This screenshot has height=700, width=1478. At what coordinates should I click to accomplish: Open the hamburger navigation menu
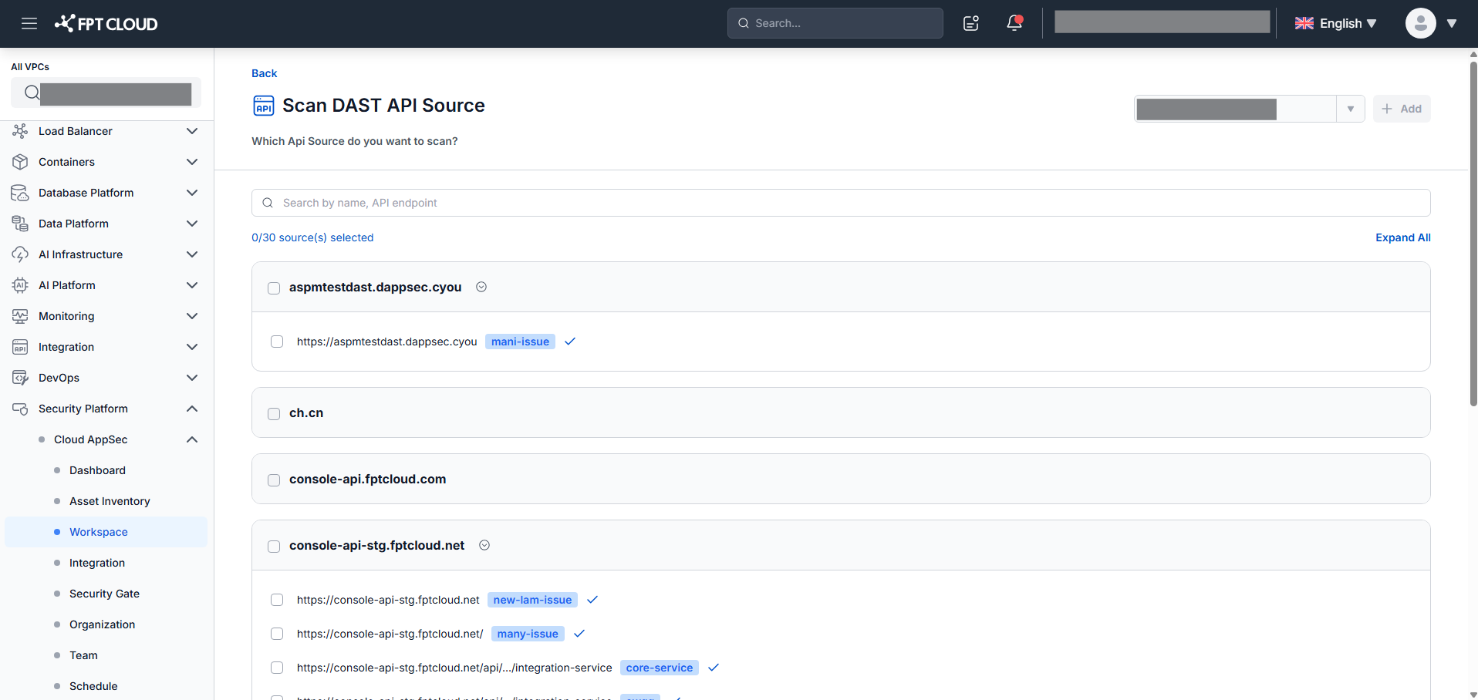tap(29, 23)
